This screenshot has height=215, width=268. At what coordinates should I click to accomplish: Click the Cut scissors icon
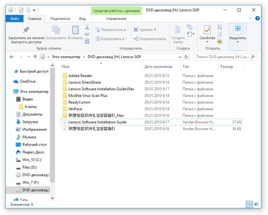click(87, 27)
